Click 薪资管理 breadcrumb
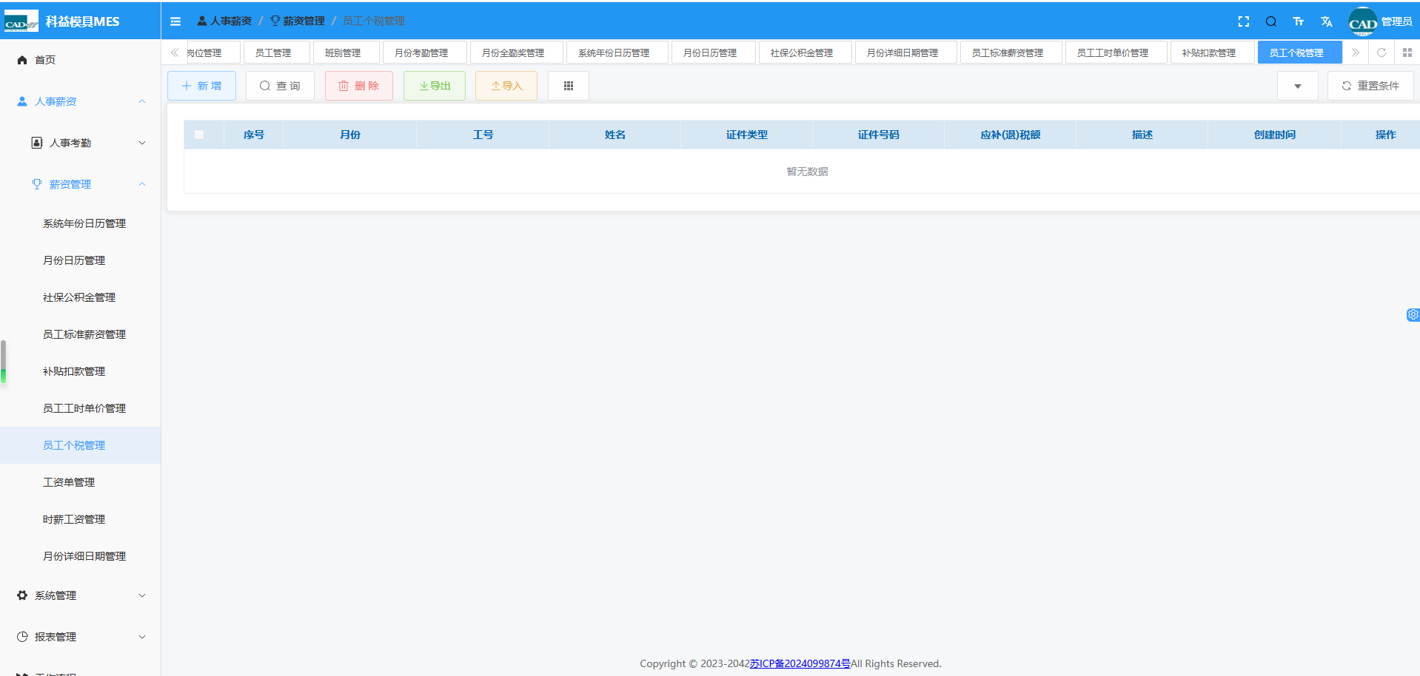This screenshot has width=1420, height=676. tap(298, 21)
